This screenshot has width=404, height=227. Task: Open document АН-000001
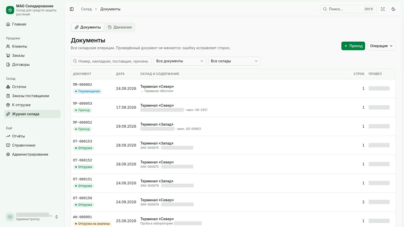pos(83,217)
